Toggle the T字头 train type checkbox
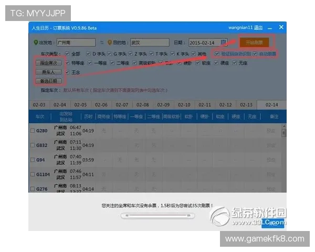This screenshot has height=252, width=315. pos(152,54)
